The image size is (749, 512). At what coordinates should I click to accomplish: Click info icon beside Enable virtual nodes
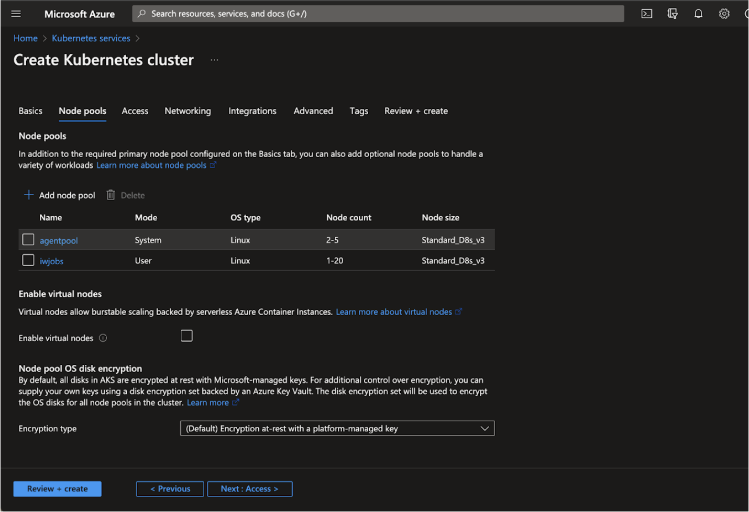click(x=103, y=338)
